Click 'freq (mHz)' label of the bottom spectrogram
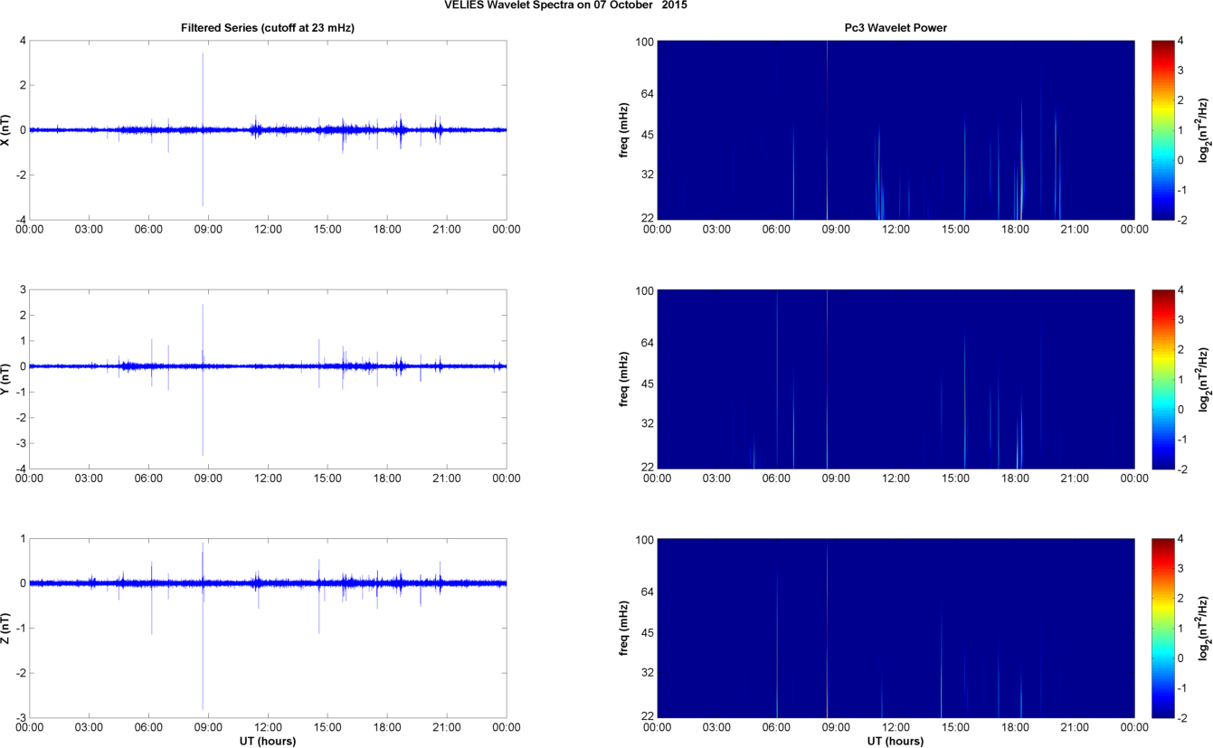 626,628
